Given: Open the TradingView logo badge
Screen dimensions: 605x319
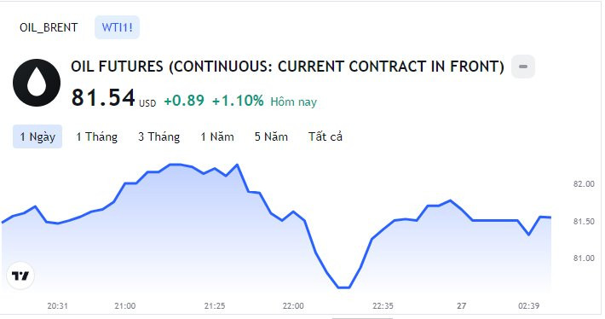Looking at the screenshot, I should click(20, 275).
